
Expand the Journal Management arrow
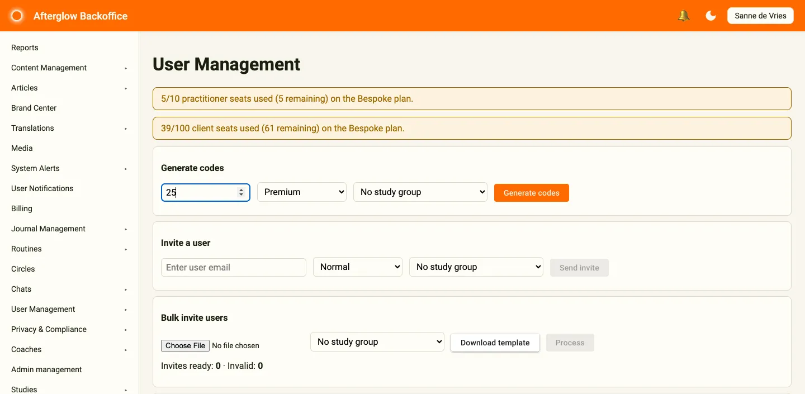(x=126, y=229)
